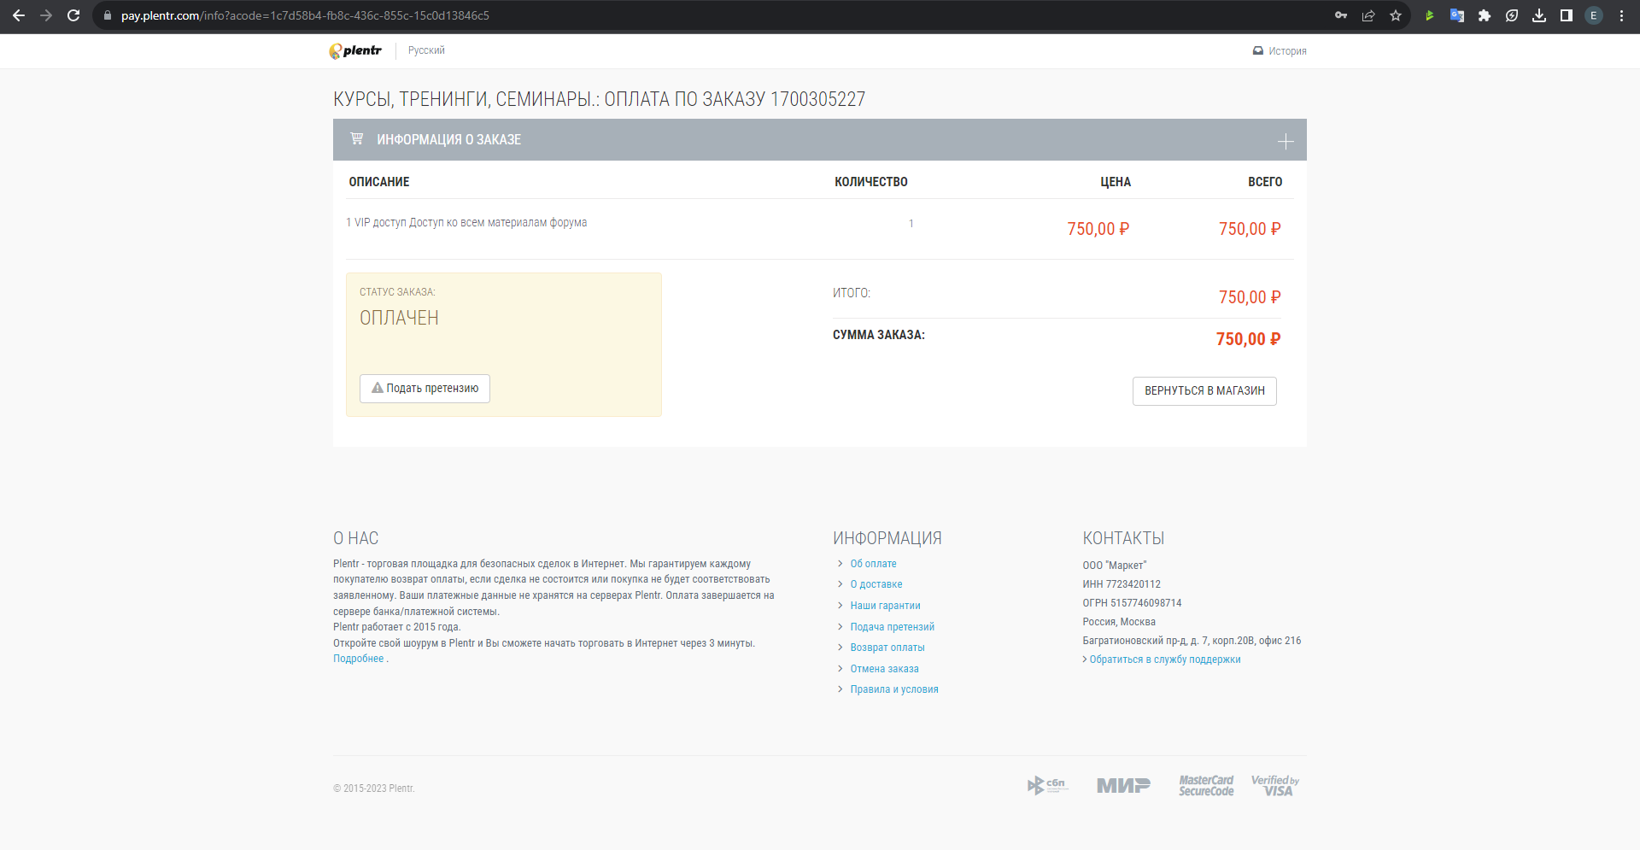Open browser downloads icon
1640x850 pixels.
[1539, 15]
